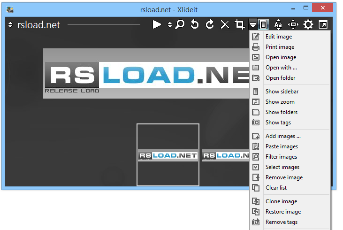The image size is (343, 230).
Task: Click the restore icon beside Restore image
Action: 256,211
